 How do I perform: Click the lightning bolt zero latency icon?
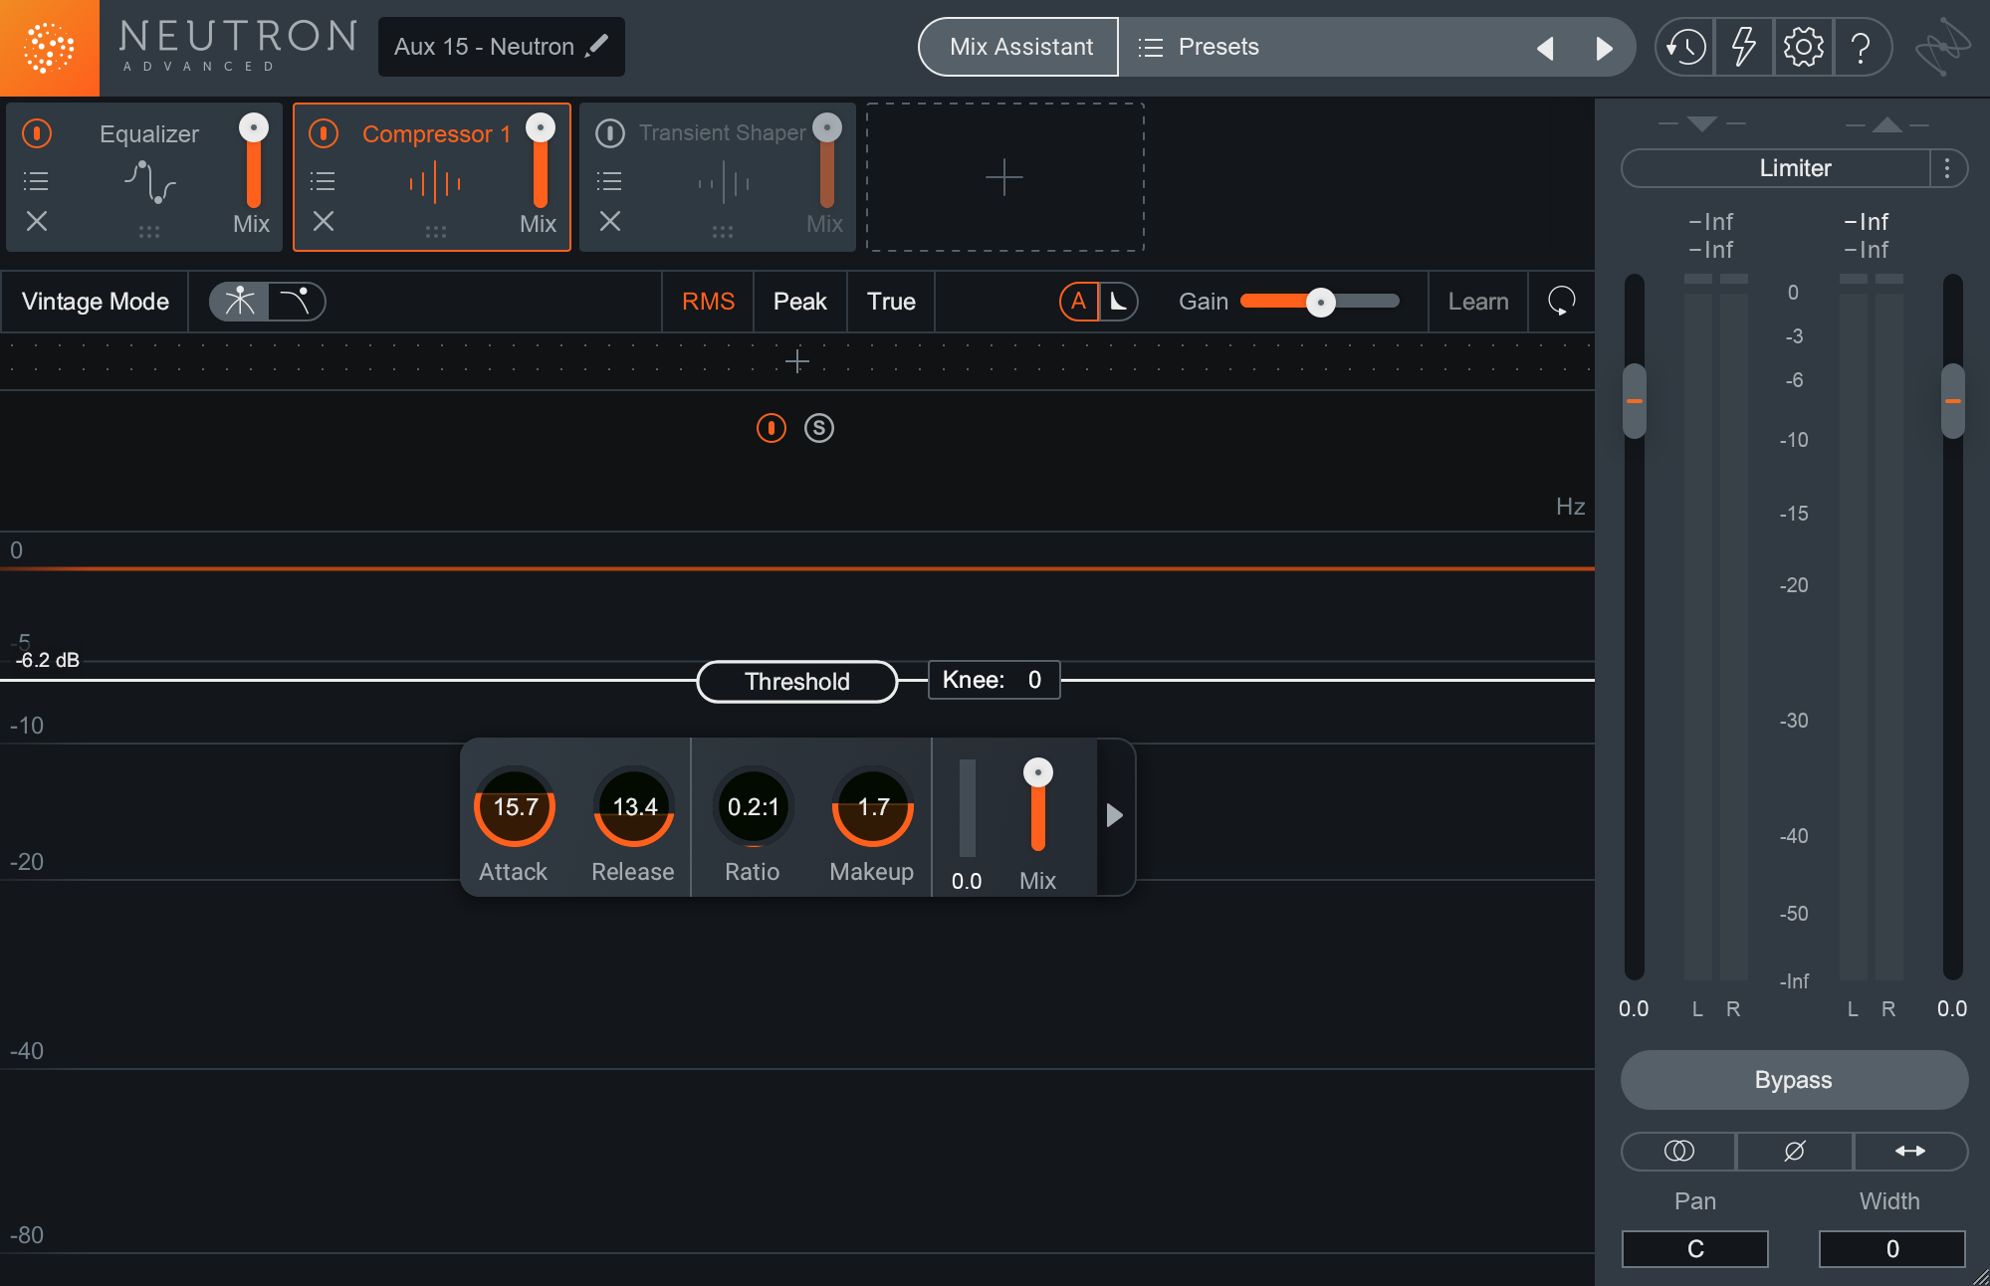[1743, 47]
